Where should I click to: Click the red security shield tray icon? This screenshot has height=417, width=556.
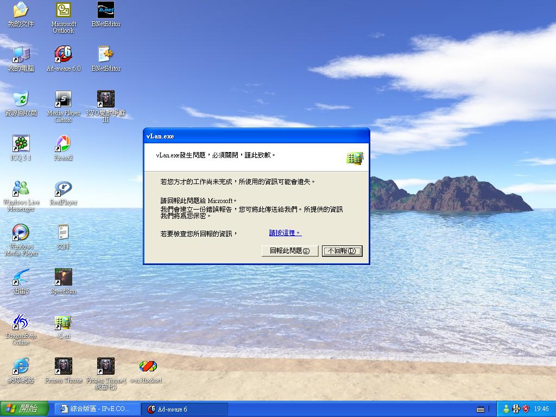click(525, 409)
